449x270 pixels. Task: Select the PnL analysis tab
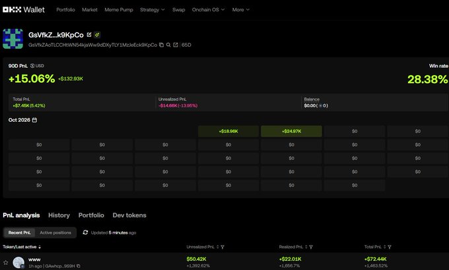coord(21,215)
